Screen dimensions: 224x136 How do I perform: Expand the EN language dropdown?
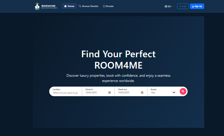169,6
